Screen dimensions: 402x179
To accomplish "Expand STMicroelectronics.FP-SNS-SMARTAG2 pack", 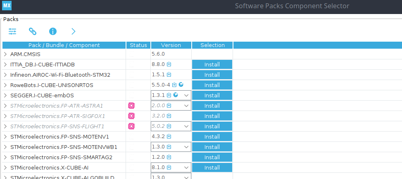I will pyautogui.click(x=5, y=157).
